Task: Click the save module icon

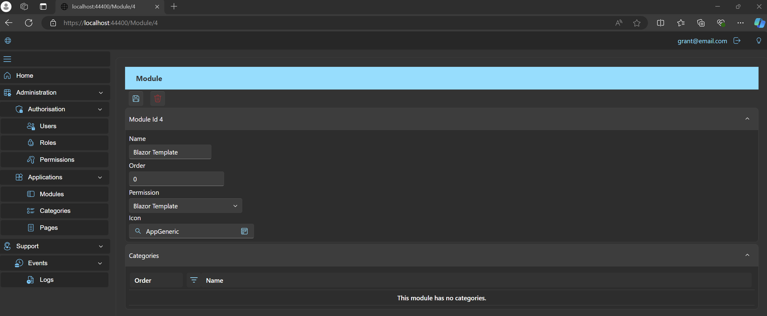Action: tap(136, 99)
